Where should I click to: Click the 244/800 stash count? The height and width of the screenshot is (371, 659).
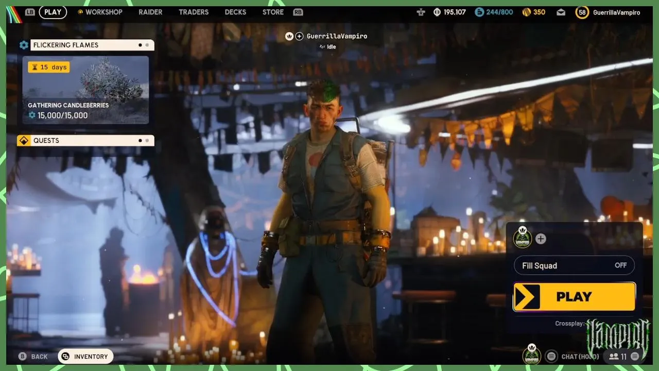coord(499,12)
